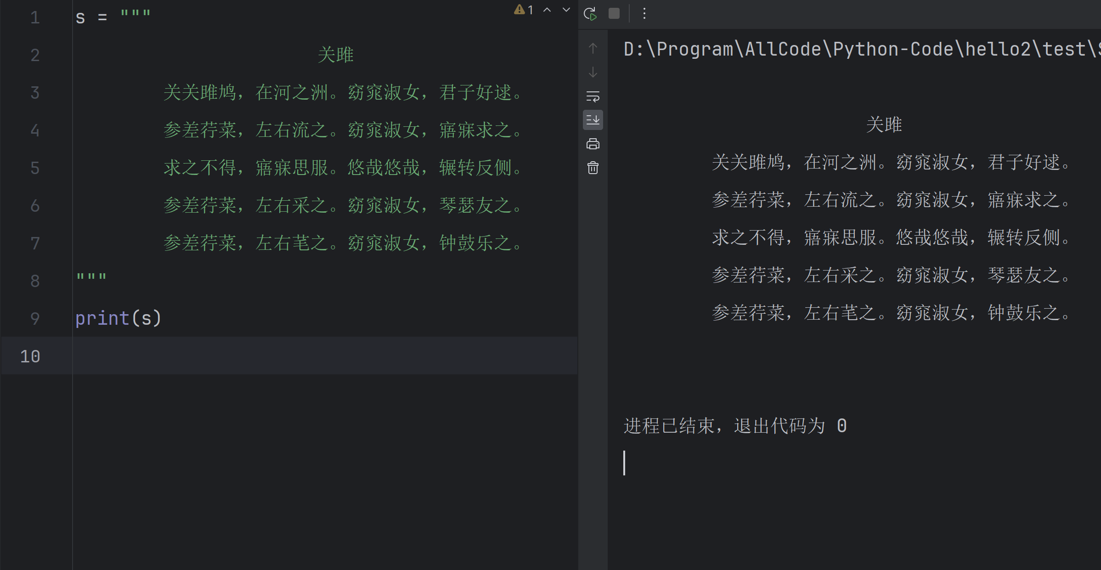Click the Down the stack trace arrow
The width and height of the screenshot is (1101, 570).
(593, 73)
